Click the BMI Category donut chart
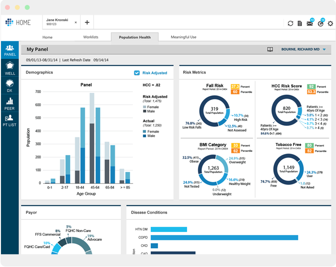336x267 pixels. click(x=213, y=170)
